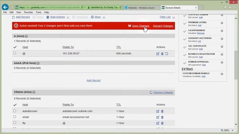Viewport: 239px width, 134px height.
Task: Show info for CName (Alias) section
Action: coord(34,92)
